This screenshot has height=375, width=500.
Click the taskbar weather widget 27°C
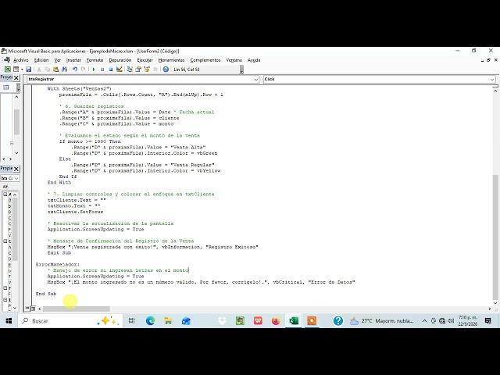[381, 321]
